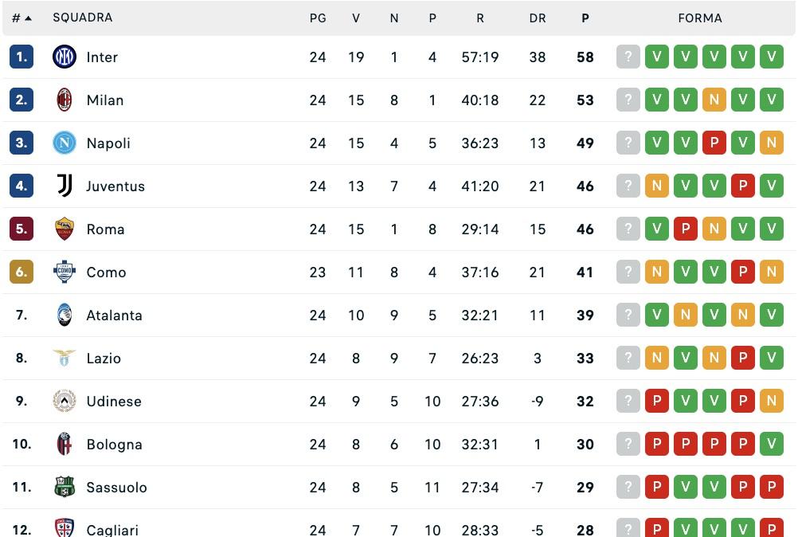Open Napoli's upcoming match question mark badge
Image resolution: width=798 pixels, height=537 pixels.
pyautogui.click(x=628, y=143)
